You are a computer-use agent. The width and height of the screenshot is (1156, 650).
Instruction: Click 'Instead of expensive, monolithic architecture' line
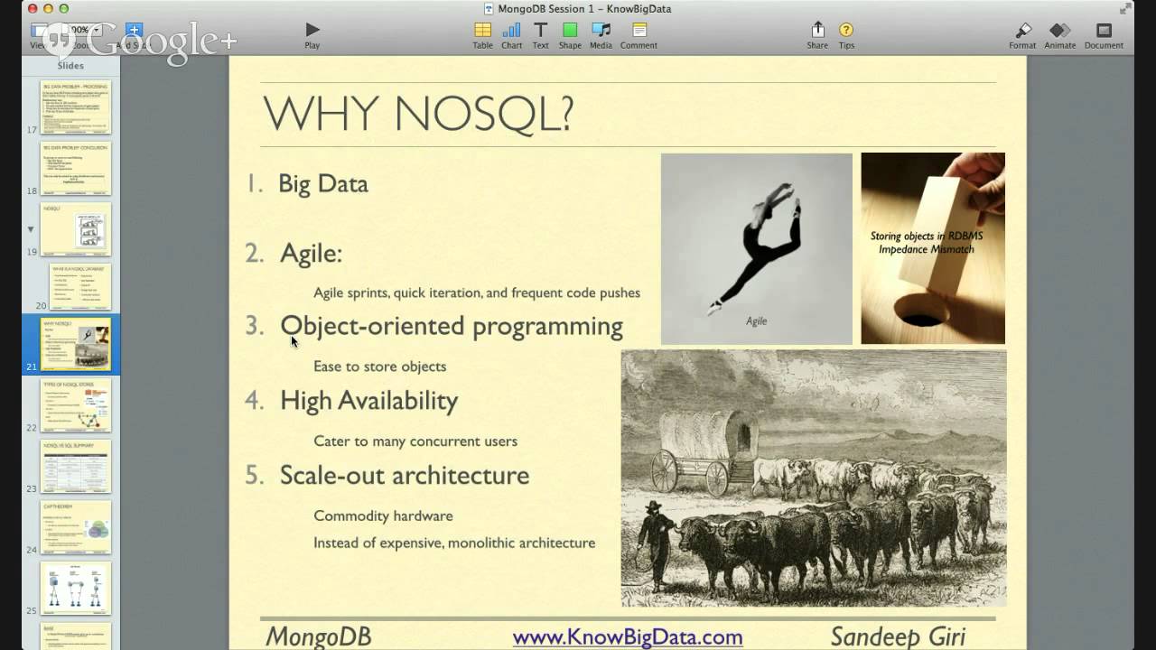(x=454, y=543)
